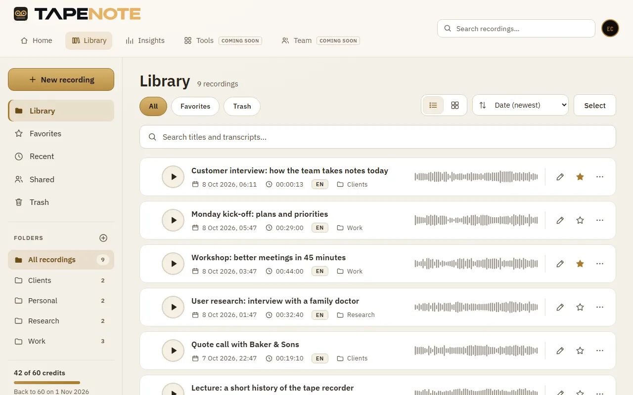Focus the Search recordings field in header
The height and width of the screenshot is (395, 633).
(516, 29)
